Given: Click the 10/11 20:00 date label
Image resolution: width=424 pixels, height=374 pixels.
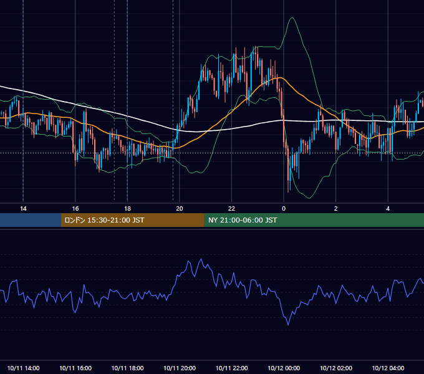Looking at the screenshot, I should click(180, 368).
